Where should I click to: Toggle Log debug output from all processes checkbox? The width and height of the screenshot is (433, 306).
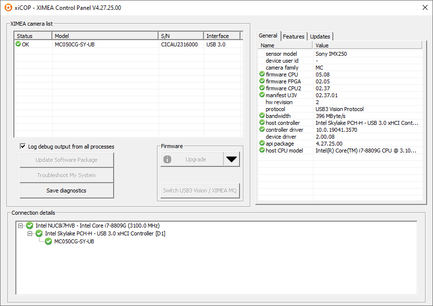23,146
